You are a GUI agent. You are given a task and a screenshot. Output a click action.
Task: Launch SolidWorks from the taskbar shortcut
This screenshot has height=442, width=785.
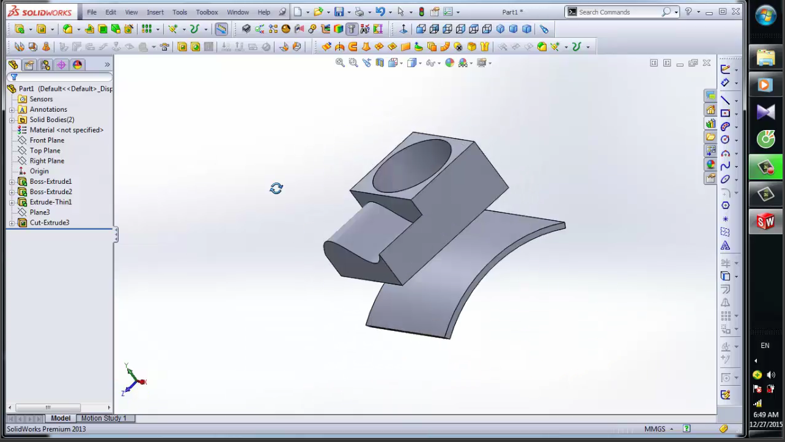click(766, 222)
